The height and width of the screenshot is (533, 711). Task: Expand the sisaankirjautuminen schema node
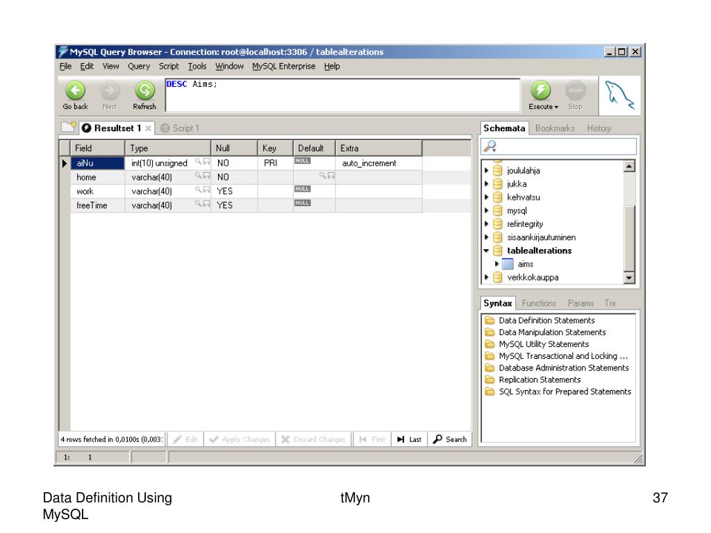(x=486, y=237)
